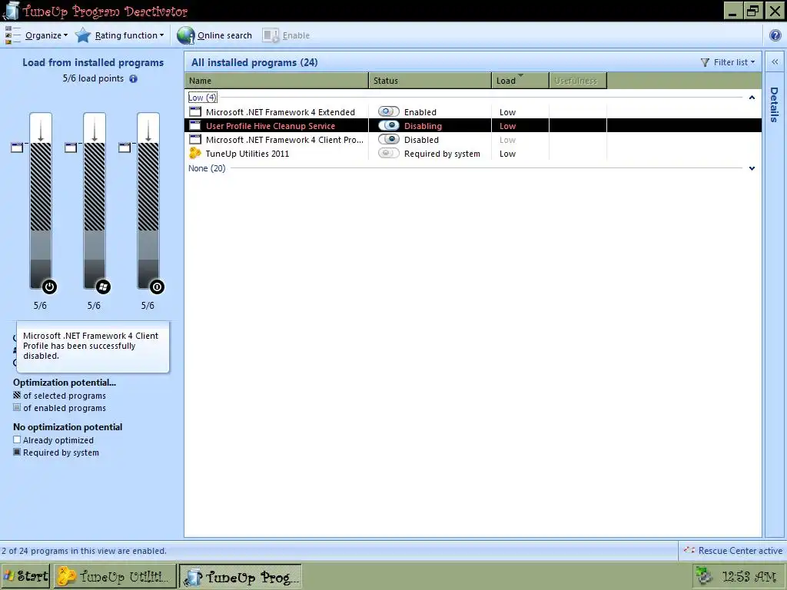Click the greyed Enable toolbar button

pos(286,35)
